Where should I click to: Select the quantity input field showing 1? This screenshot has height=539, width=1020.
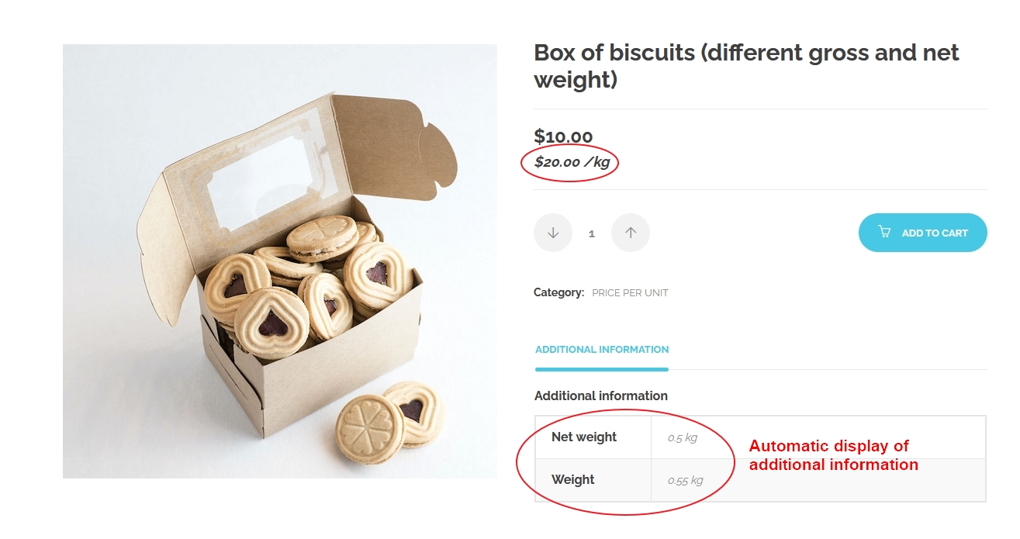click(x=592, y=232)
